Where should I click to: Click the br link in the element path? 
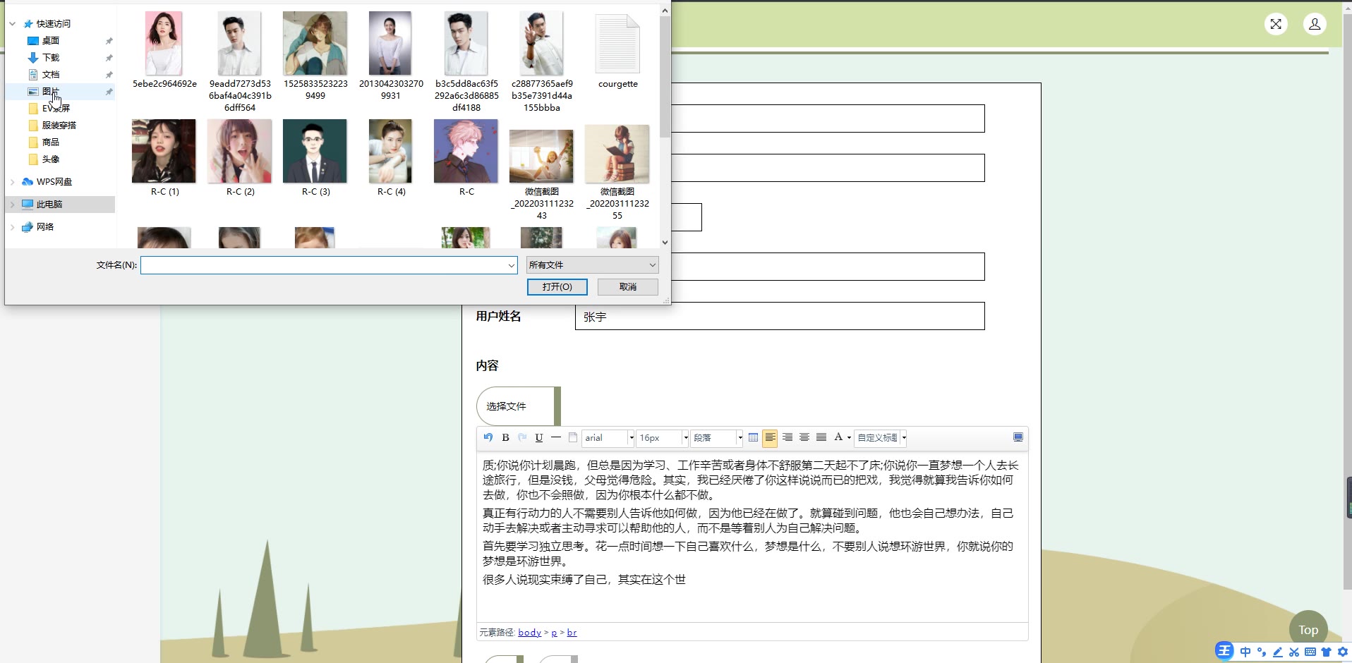tap(572, 633)
